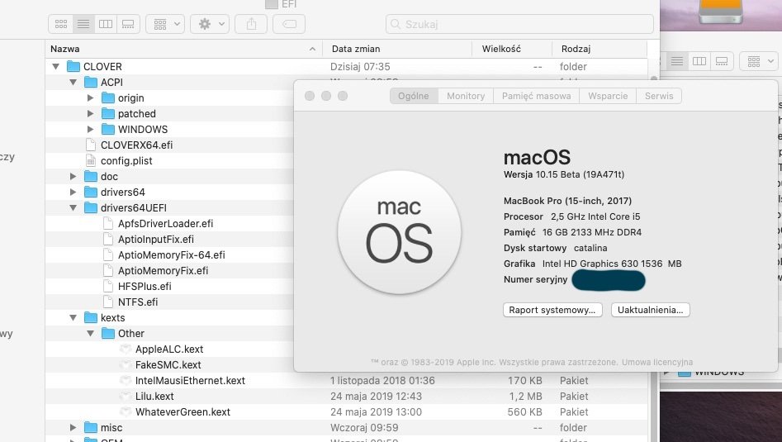Select ApfsDriverLoader.efi file icon
The width and height of the screenshot is (782, 442).
107,224
